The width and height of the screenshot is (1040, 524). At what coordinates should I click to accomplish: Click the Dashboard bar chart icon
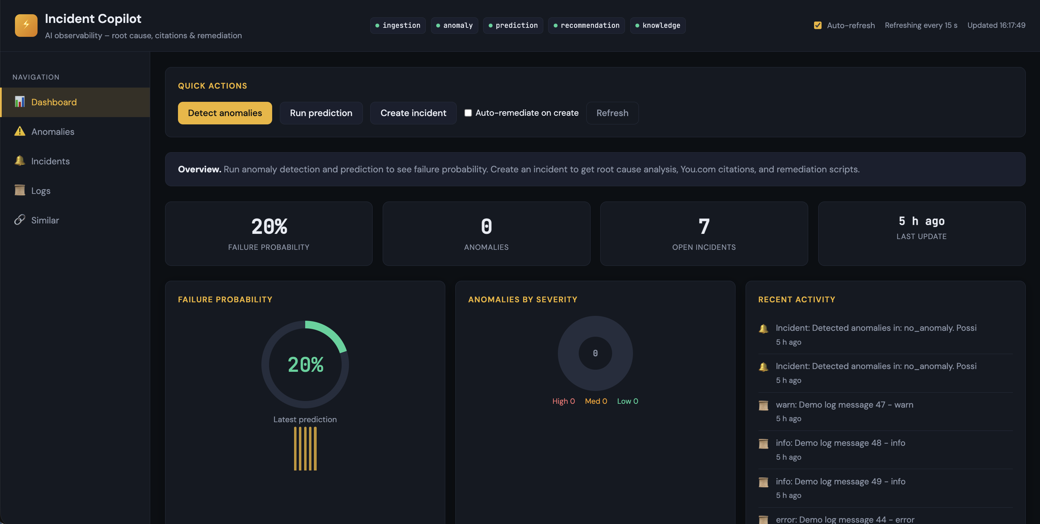[19, 102]
